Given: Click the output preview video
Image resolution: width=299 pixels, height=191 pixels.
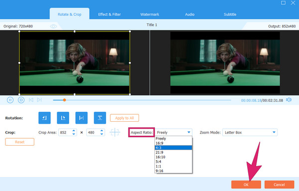Looking at the screenshot, I should tap(225, 62).
